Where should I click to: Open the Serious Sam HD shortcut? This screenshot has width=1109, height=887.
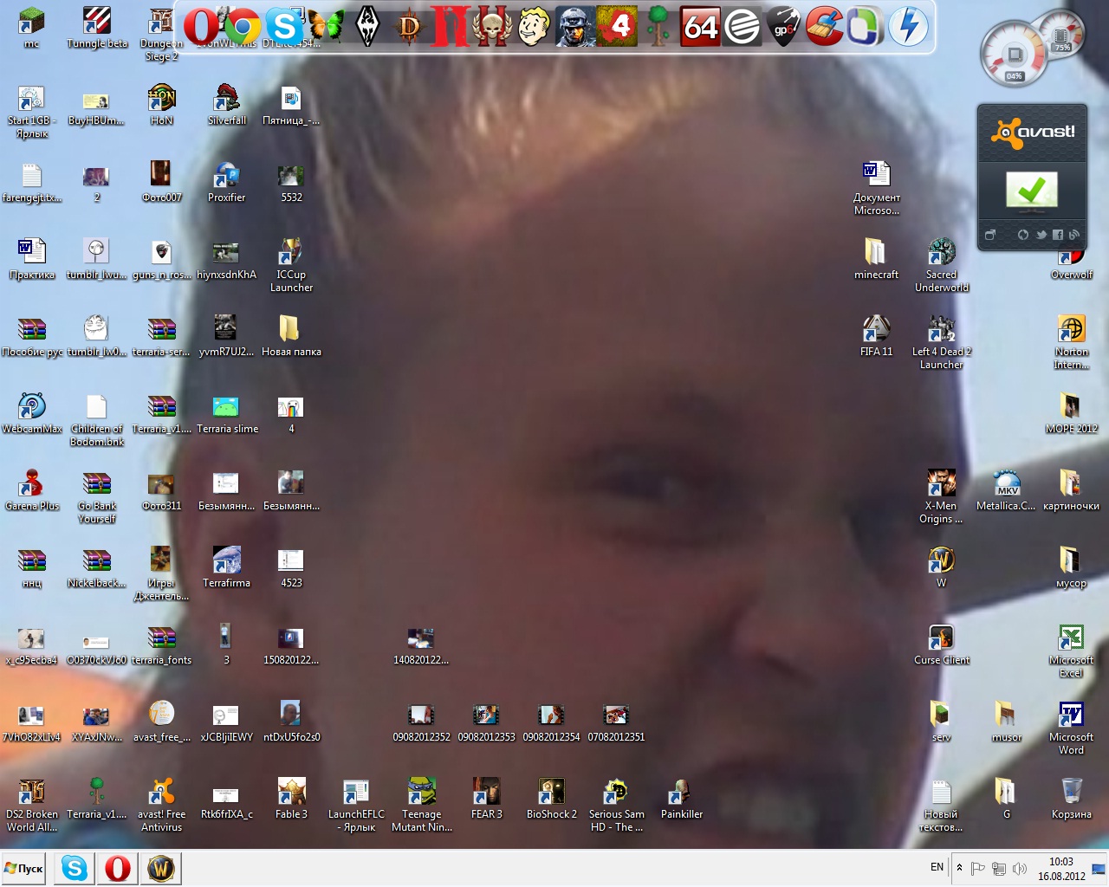click(616, 805)
